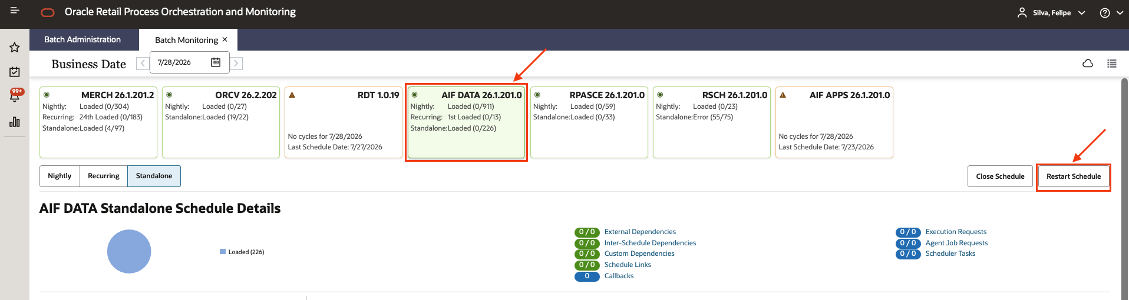Open Callbacks link

tap(619, 276)
